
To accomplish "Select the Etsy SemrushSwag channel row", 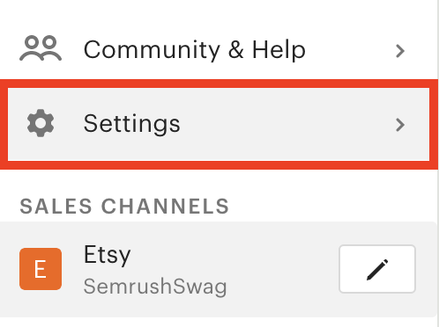I will (x=219, y=269).
